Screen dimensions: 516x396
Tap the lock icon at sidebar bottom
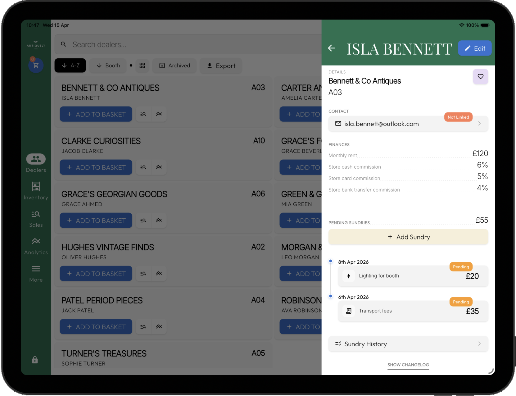pyautogui.click(x=35, y=360)
